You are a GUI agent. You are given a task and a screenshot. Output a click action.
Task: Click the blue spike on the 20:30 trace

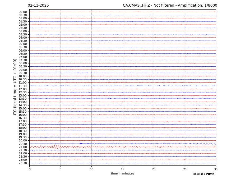pyautogui.click(x=81, y=144)
